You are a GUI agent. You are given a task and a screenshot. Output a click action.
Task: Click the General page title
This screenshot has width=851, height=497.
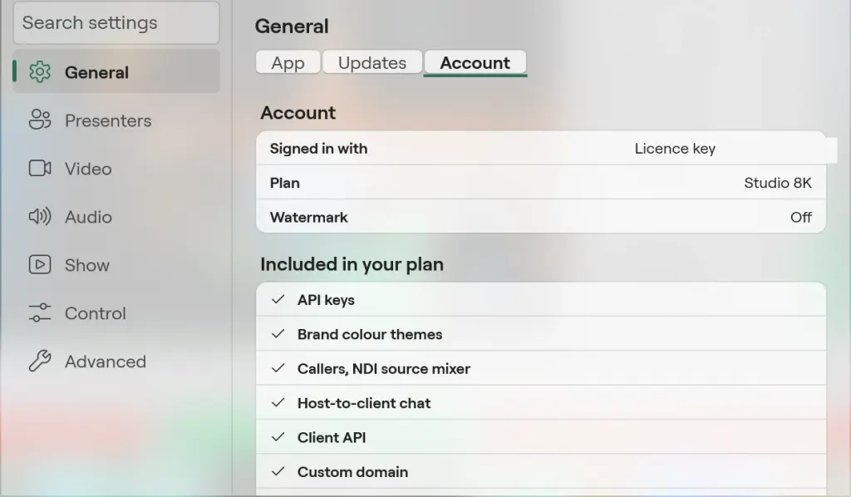coord(292,26)
